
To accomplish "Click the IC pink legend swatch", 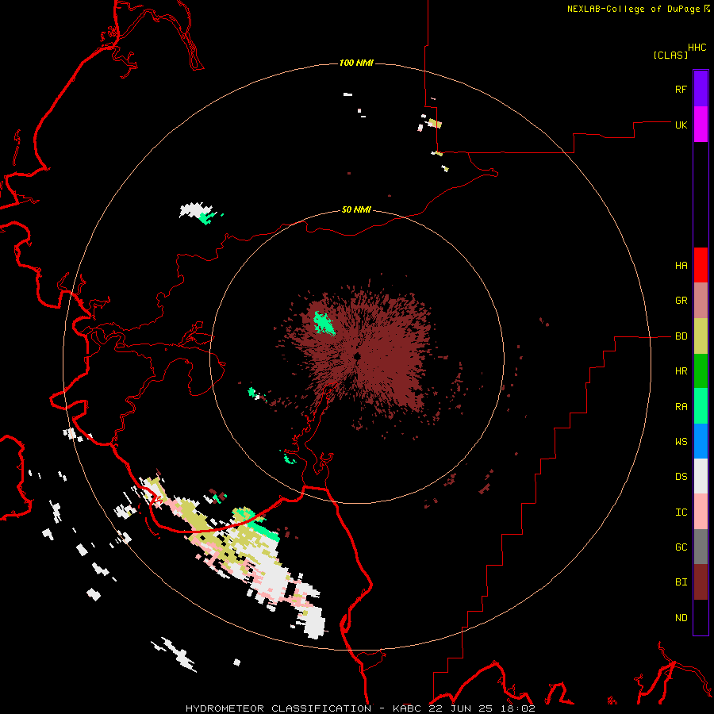I will click(x=701, y=512).
